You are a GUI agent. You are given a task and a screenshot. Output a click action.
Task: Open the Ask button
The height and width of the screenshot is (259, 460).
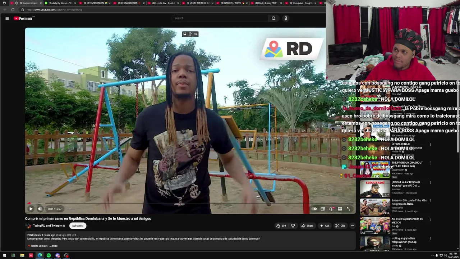[x=324, y=226]
